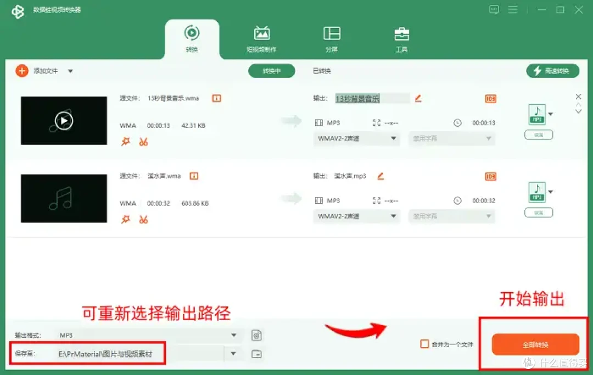Open subtitle dropdown for 溪水声 file
Screen dimensions: 593x375
451,216
